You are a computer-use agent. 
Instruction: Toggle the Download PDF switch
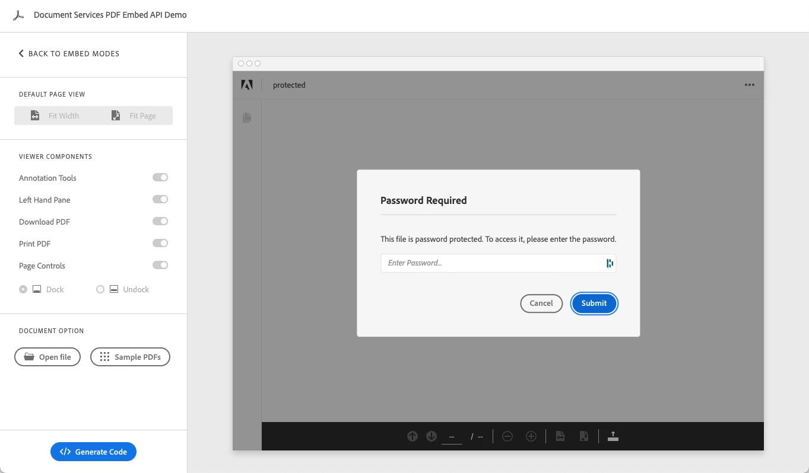pos(160,221)
